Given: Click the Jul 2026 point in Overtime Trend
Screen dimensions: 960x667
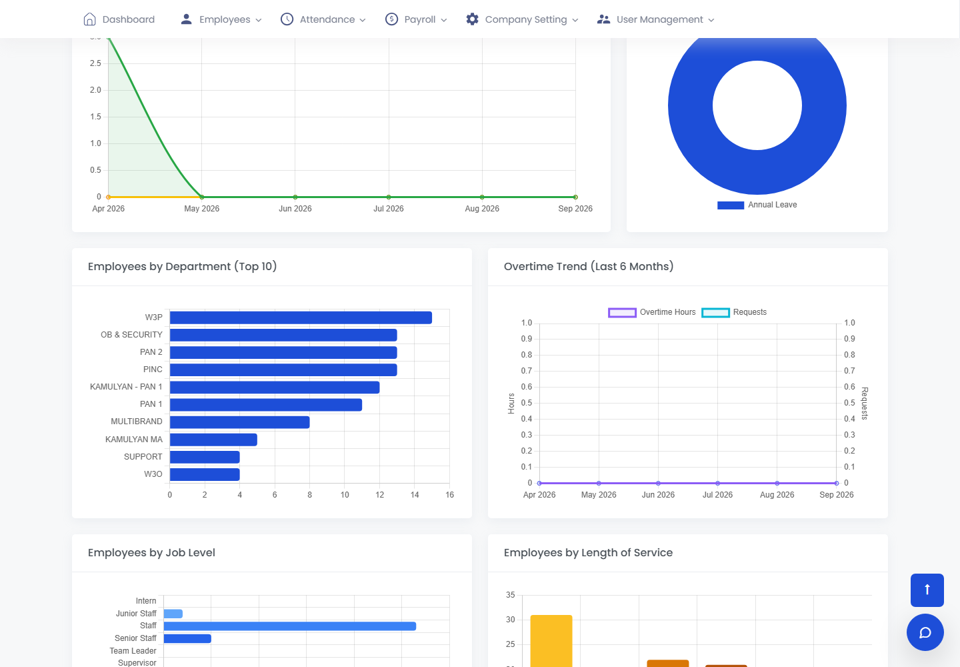Looking at the screenshot, I should click(717, 483).
